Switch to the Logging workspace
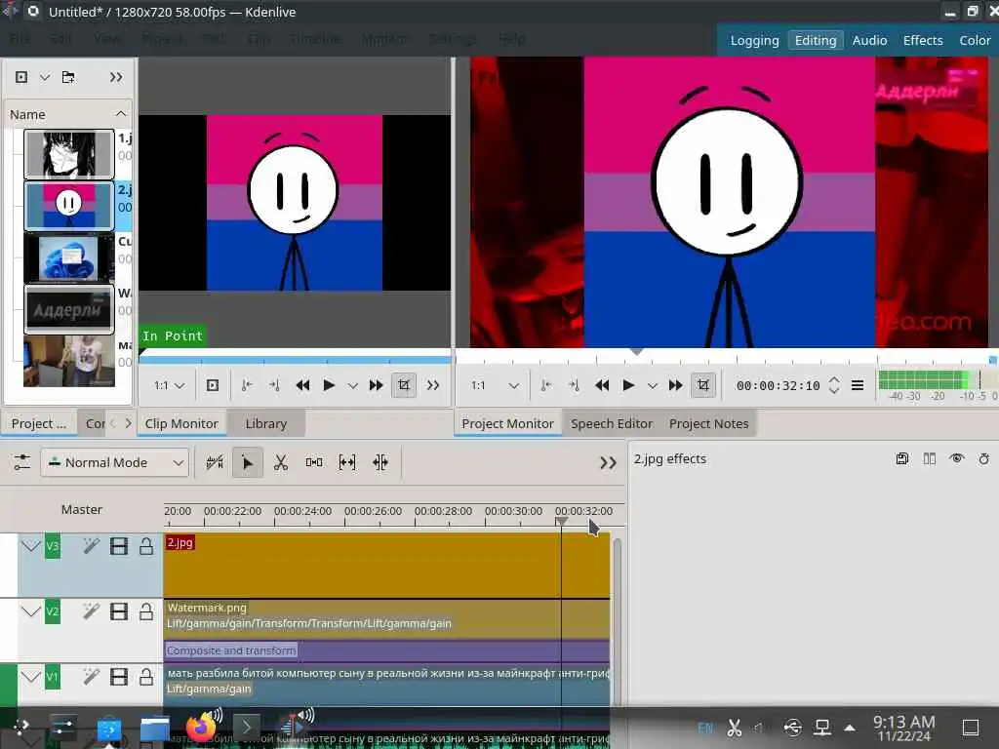999x749 pixels. [x=754, y=40]
